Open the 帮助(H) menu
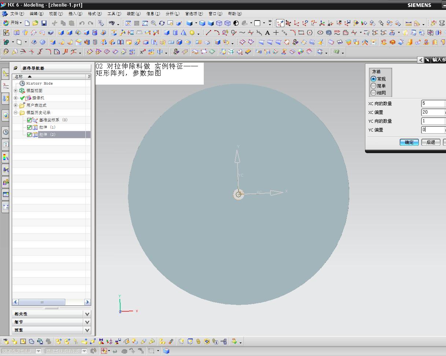This screenshot has width=446, height=356. pyautogui.click(x=235, y=14)
